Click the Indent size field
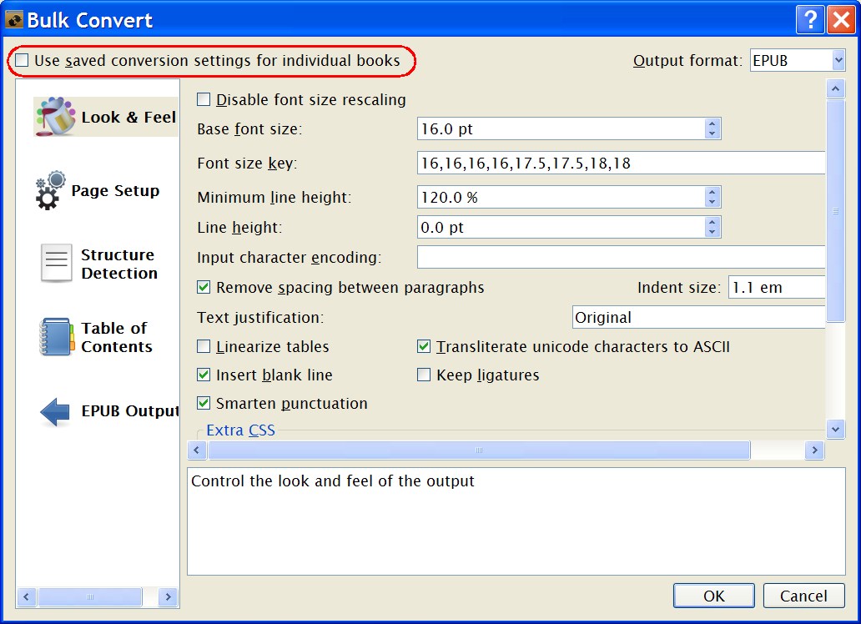Viewport: 861px width, 624px height. pos(777,287)
